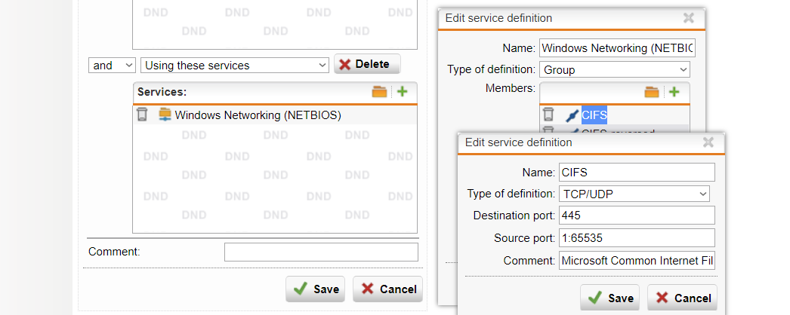Click Save in the rule form
Viewport: 790px width, 315px height.
tap(315, 289)
